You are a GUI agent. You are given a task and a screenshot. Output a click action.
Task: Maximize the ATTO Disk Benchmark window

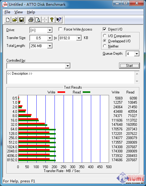pos(125,3)
